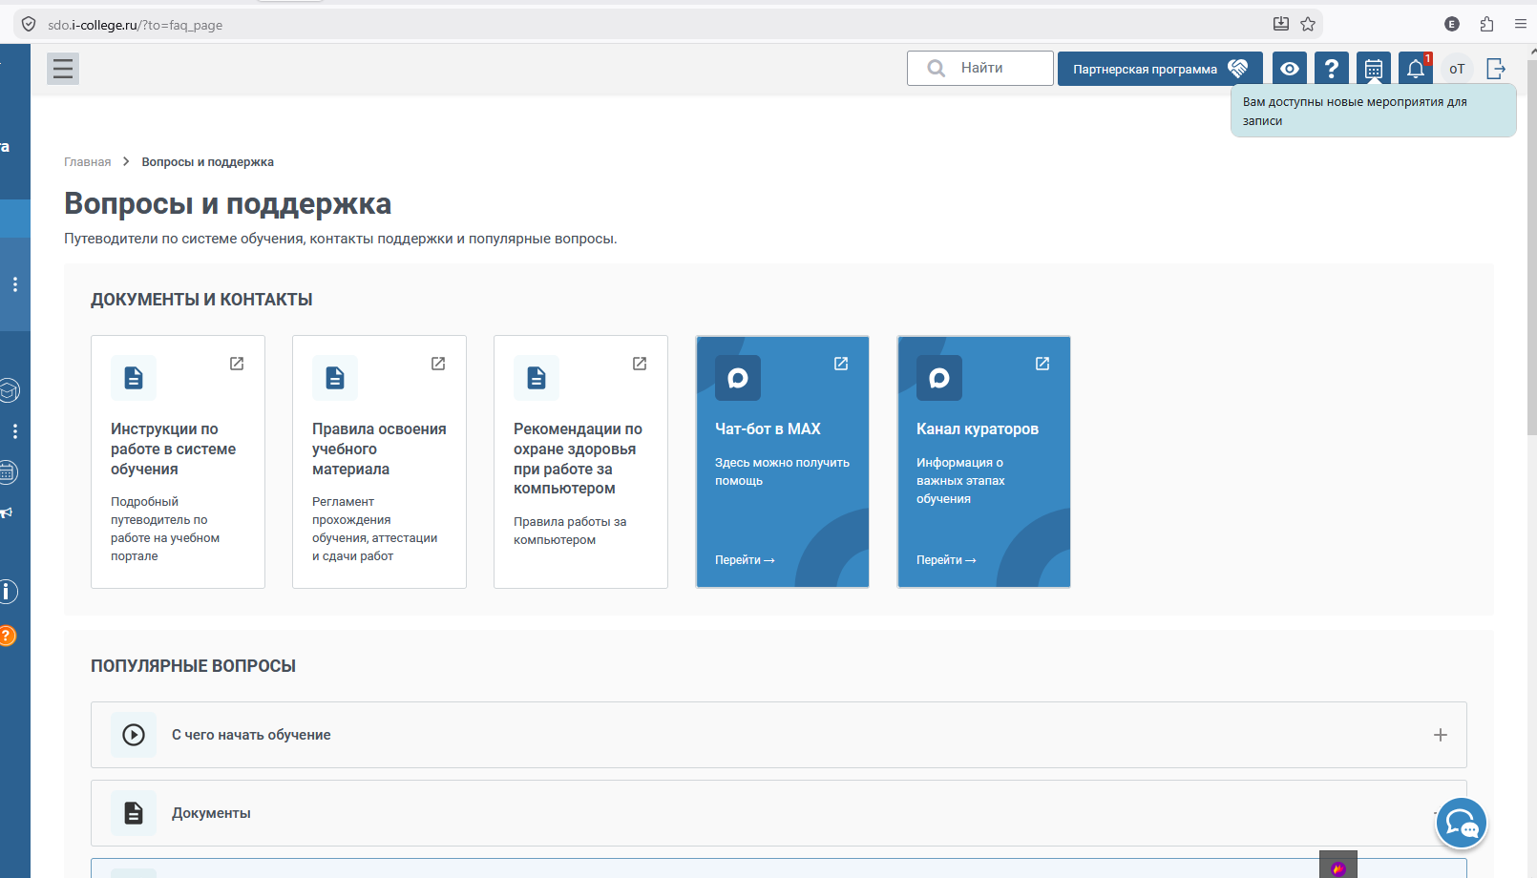Open the calendar events button in header
Viewport: 1537px width, 878px height.
[1374, 69]
